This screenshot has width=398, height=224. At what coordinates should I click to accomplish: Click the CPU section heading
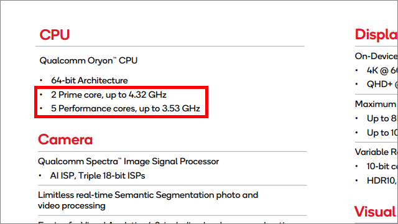click(x=54, y=35)
